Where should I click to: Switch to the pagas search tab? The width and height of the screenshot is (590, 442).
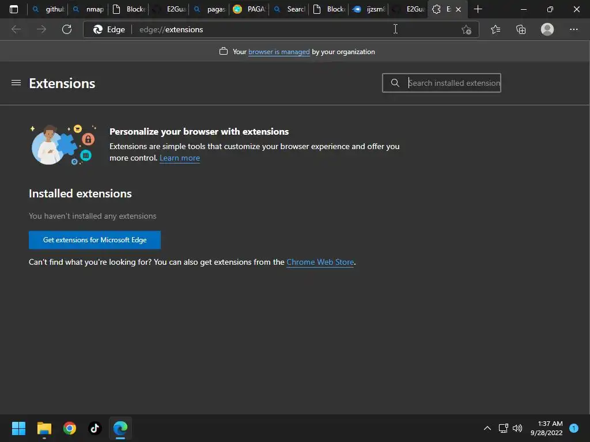coord(209,9)
